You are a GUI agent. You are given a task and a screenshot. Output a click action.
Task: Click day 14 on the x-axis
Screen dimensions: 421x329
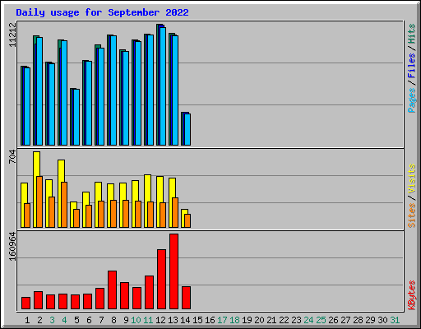coord(185,320)
